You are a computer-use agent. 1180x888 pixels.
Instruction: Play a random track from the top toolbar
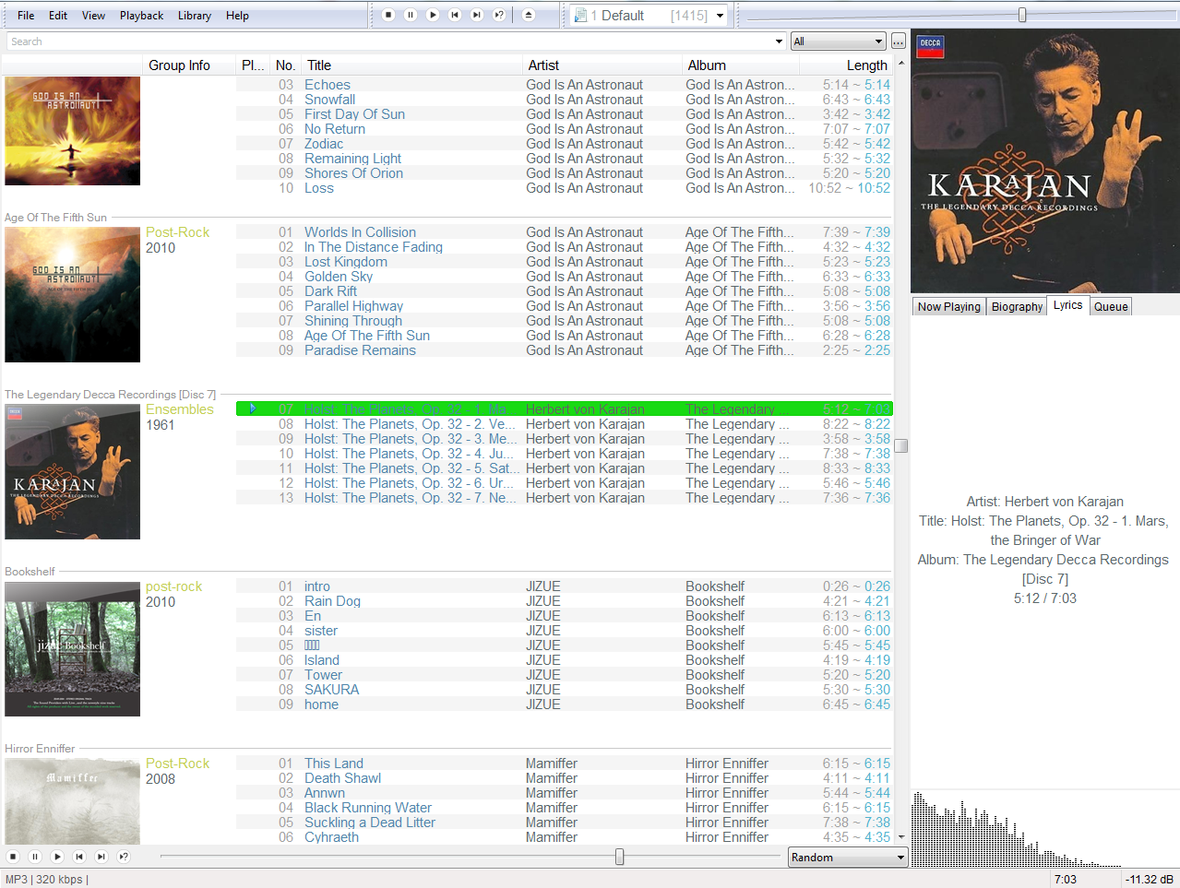coord(499,15)
